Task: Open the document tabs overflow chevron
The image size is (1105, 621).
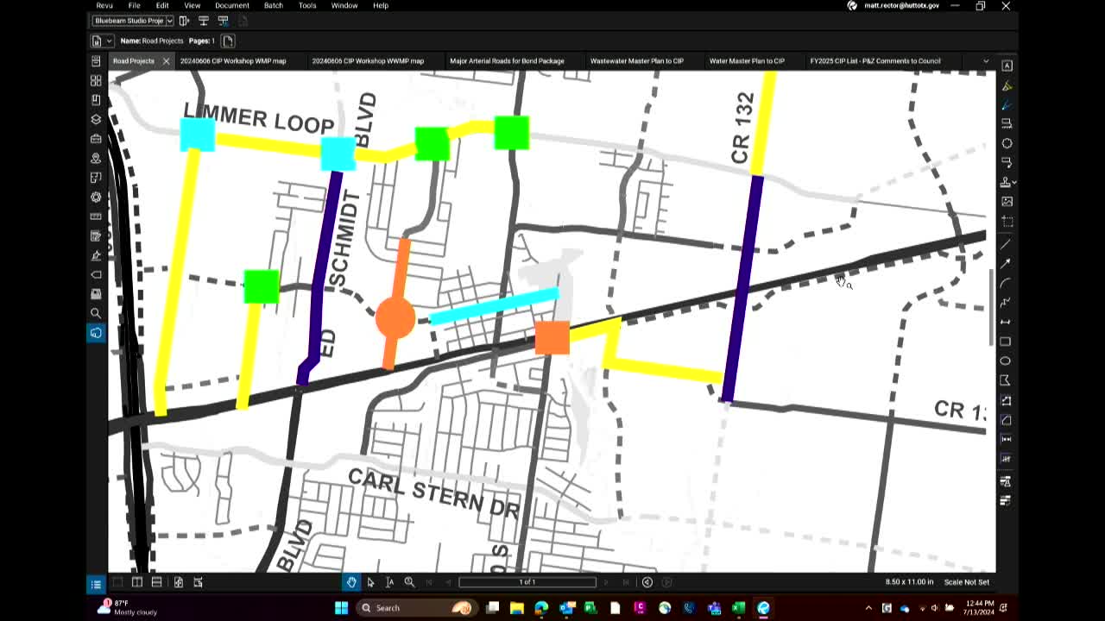Action: 986,61
